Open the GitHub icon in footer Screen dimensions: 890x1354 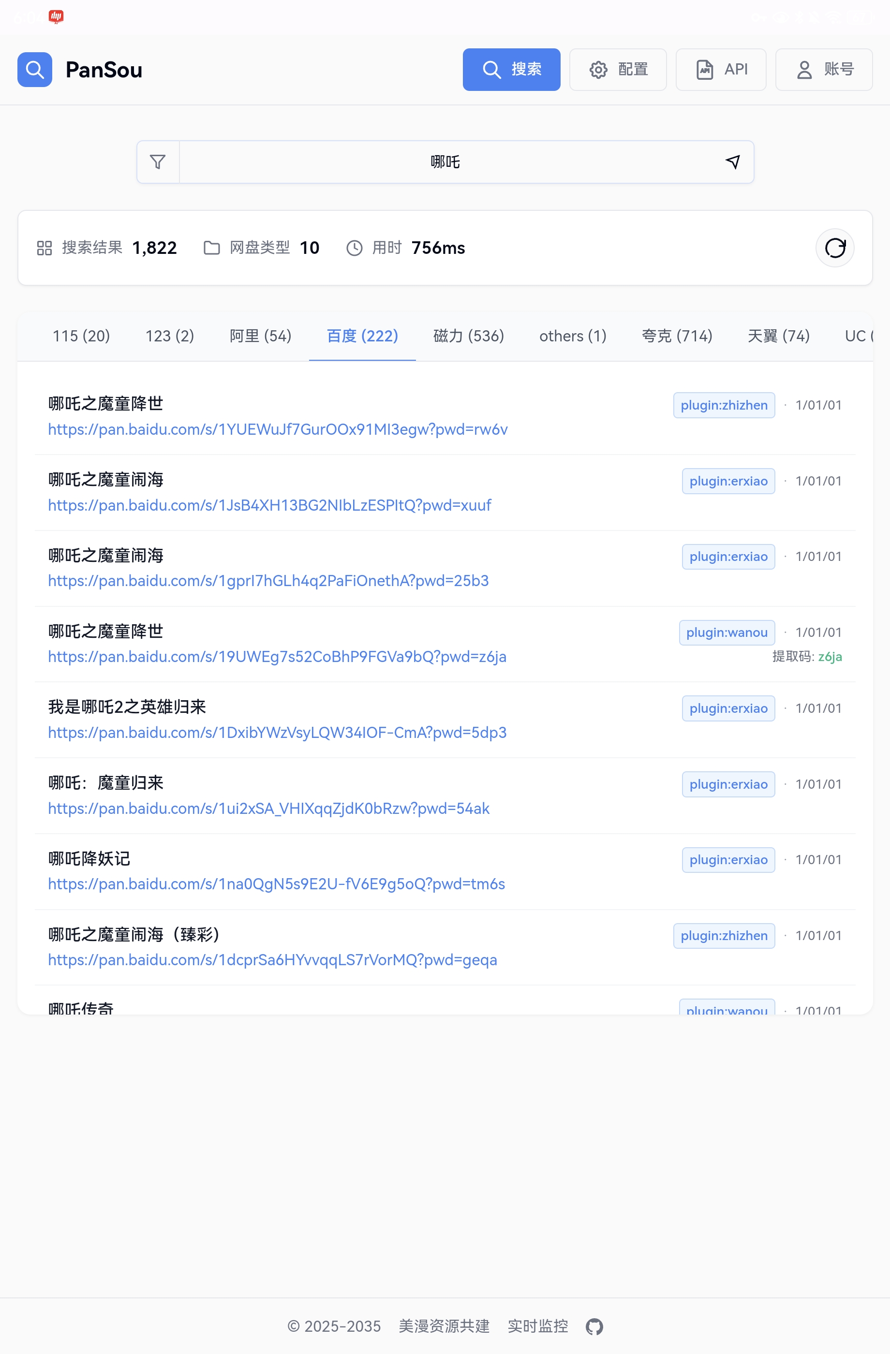(594, 1327)
